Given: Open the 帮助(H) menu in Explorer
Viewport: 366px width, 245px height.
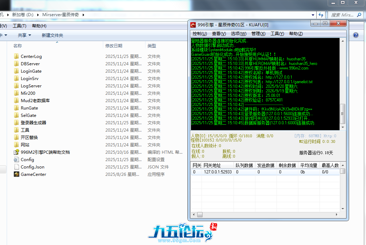Looking at the screenshot, I should tap(39, 26).
